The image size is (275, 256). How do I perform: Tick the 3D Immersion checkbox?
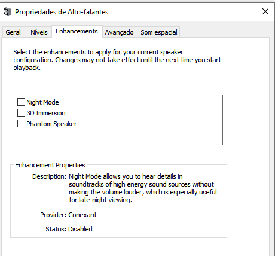click(21, 113)
